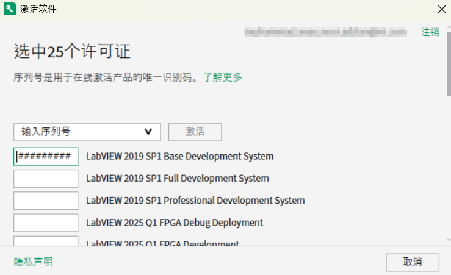Focus serial field for LabVIEW Base Development System
Viewport: 451px width, 275px height.
click(x=46, y=156)
